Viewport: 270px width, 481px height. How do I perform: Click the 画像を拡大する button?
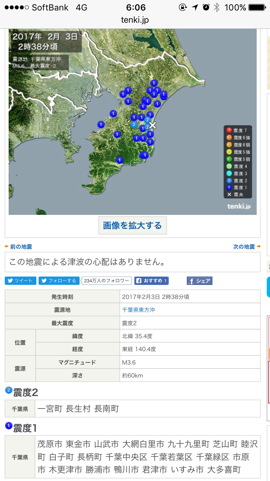pos(132,226)
